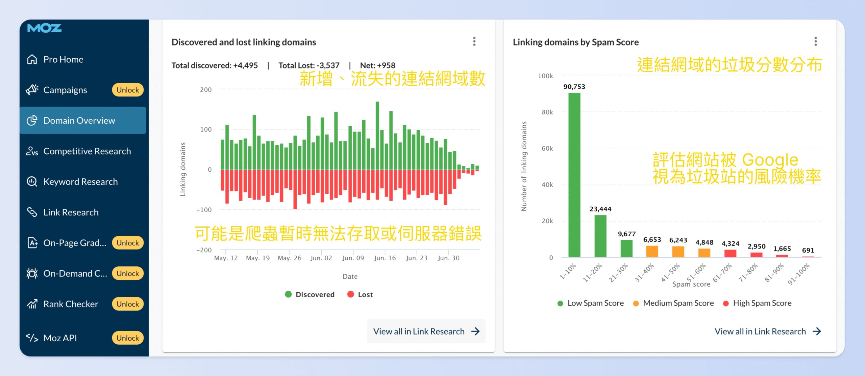Click the On-Demand Crawl spider icon
Image resolution: width=865 pixels, height=376 pixels.
[32, 273]
